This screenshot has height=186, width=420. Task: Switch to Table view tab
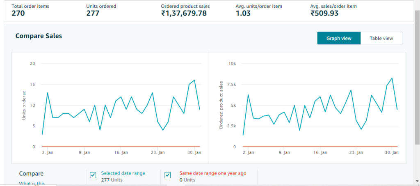click(x=381, y=38)
